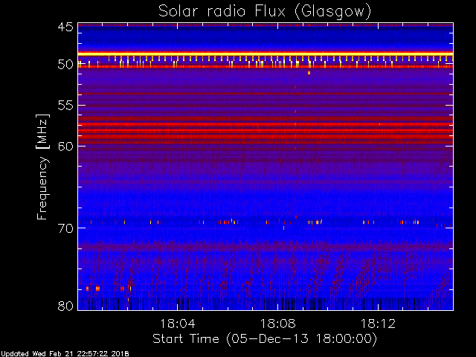Click the 70 frequency axis label
Image resolution: width=476 pixels, height=357 pixels.
(65, 228)
